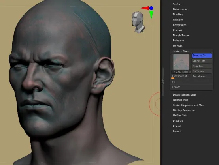219x165 pixels.
Task: Open the Polypaint section
Action: point(178,41)
